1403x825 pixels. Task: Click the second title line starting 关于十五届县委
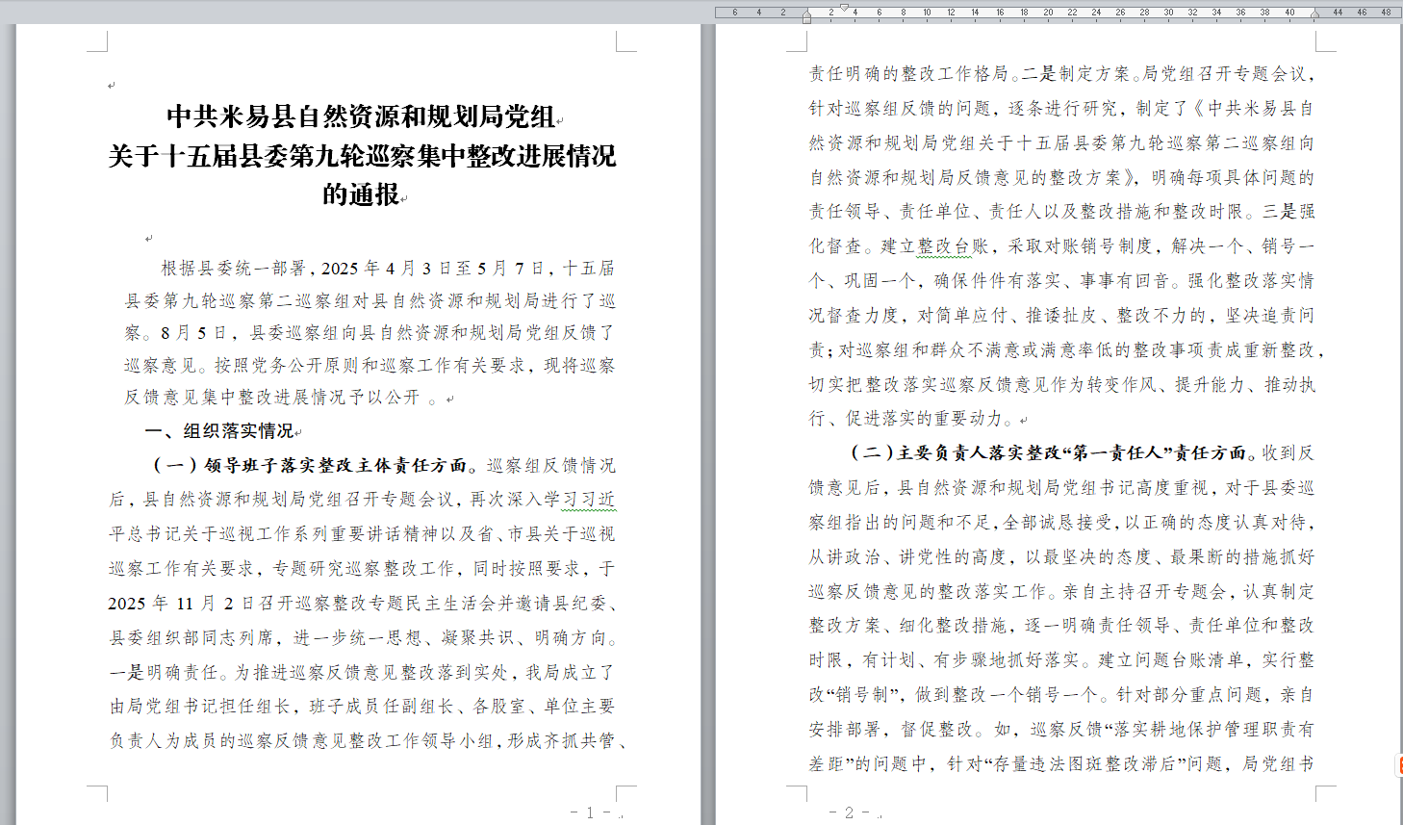[x=361, y=156]
